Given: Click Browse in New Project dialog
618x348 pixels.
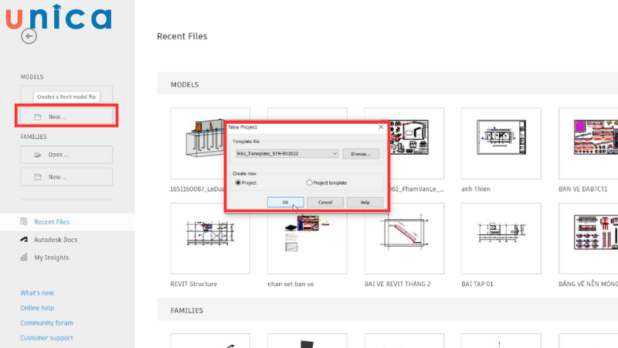Looking at the screenshot, I should coord(361,154).
